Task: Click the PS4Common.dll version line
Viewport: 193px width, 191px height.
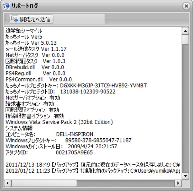Action: click(x=39, y=80)
